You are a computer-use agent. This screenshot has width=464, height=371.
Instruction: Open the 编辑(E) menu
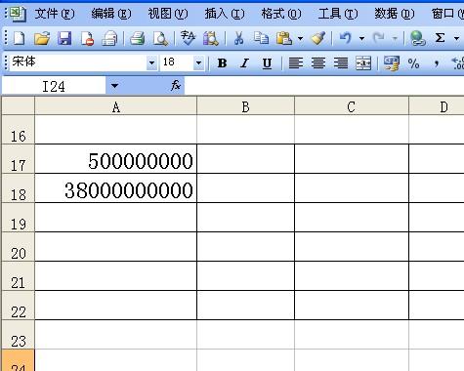111,14
